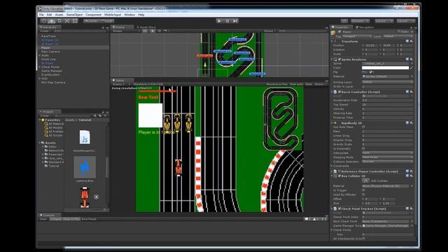Click the color eyedropper beside Color field
This screenshot has height=252, width=448.
[412, 68]
